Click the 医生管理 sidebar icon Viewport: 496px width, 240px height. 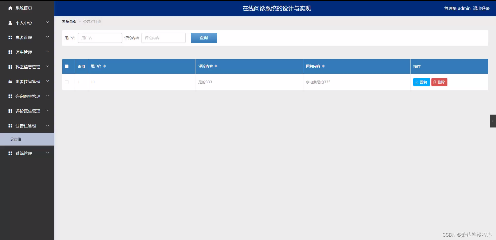tap(10, 52)
